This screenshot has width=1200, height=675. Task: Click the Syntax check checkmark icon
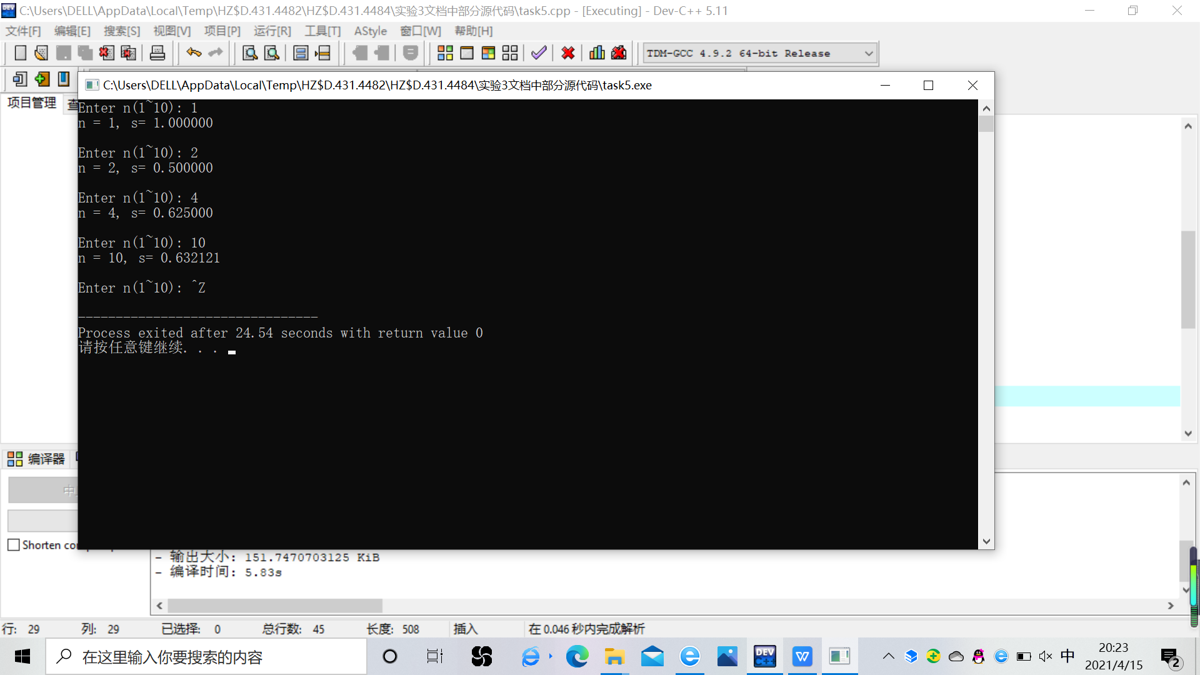pyautogui.click(x=539, y=53)
